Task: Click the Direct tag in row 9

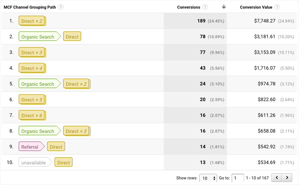Action: 56,147
